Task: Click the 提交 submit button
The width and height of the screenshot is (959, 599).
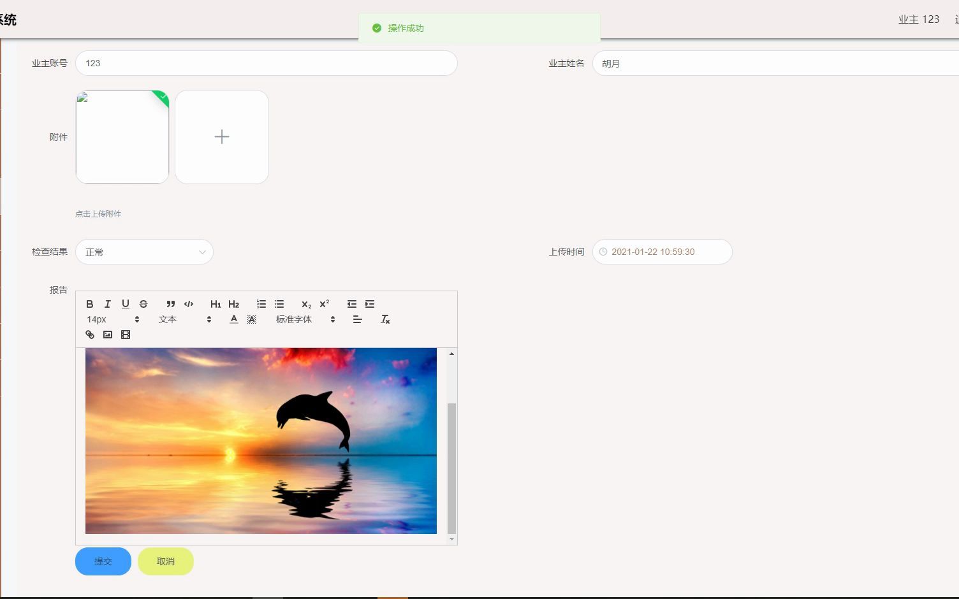Action: click(x=103, y=561)
